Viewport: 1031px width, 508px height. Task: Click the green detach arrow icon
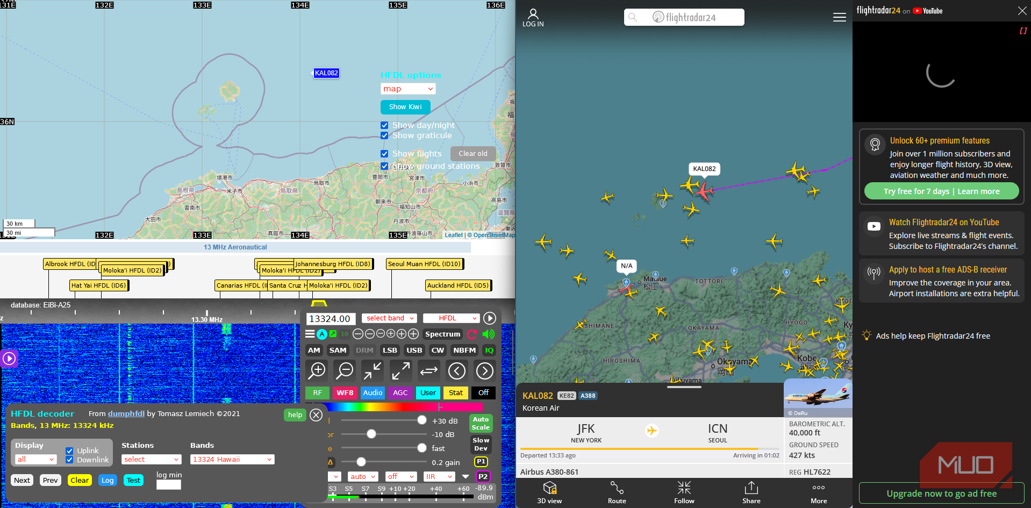pos(333,334)
